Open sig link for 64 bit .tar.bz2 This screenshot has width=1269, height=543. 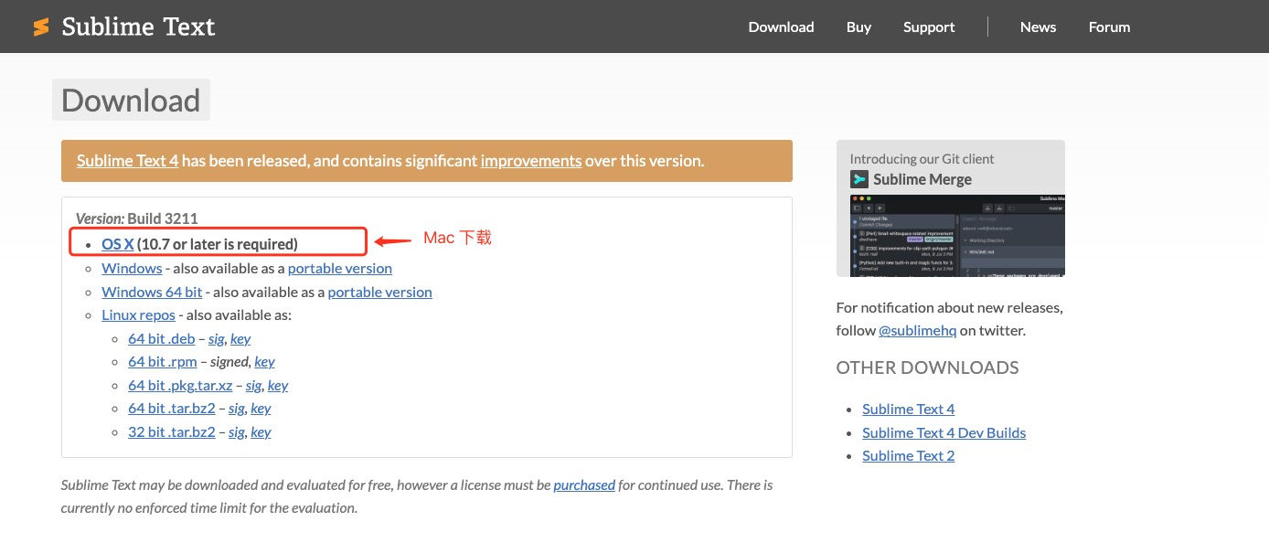237,408
